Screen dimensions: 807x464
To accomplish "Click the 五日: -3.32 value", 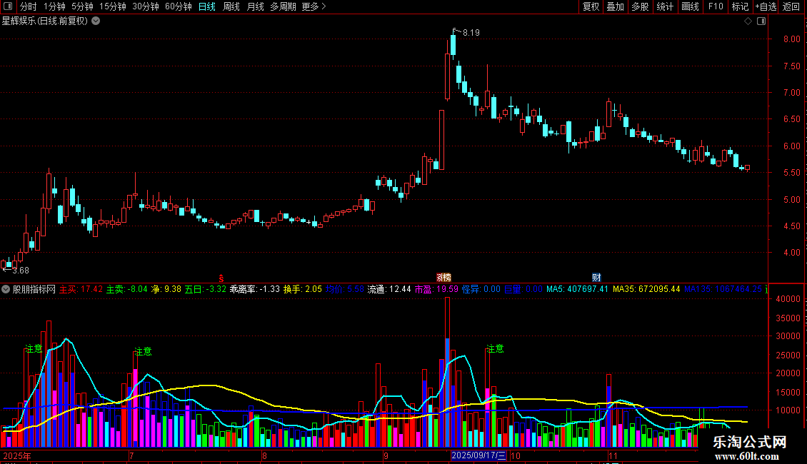I will 206,289.
